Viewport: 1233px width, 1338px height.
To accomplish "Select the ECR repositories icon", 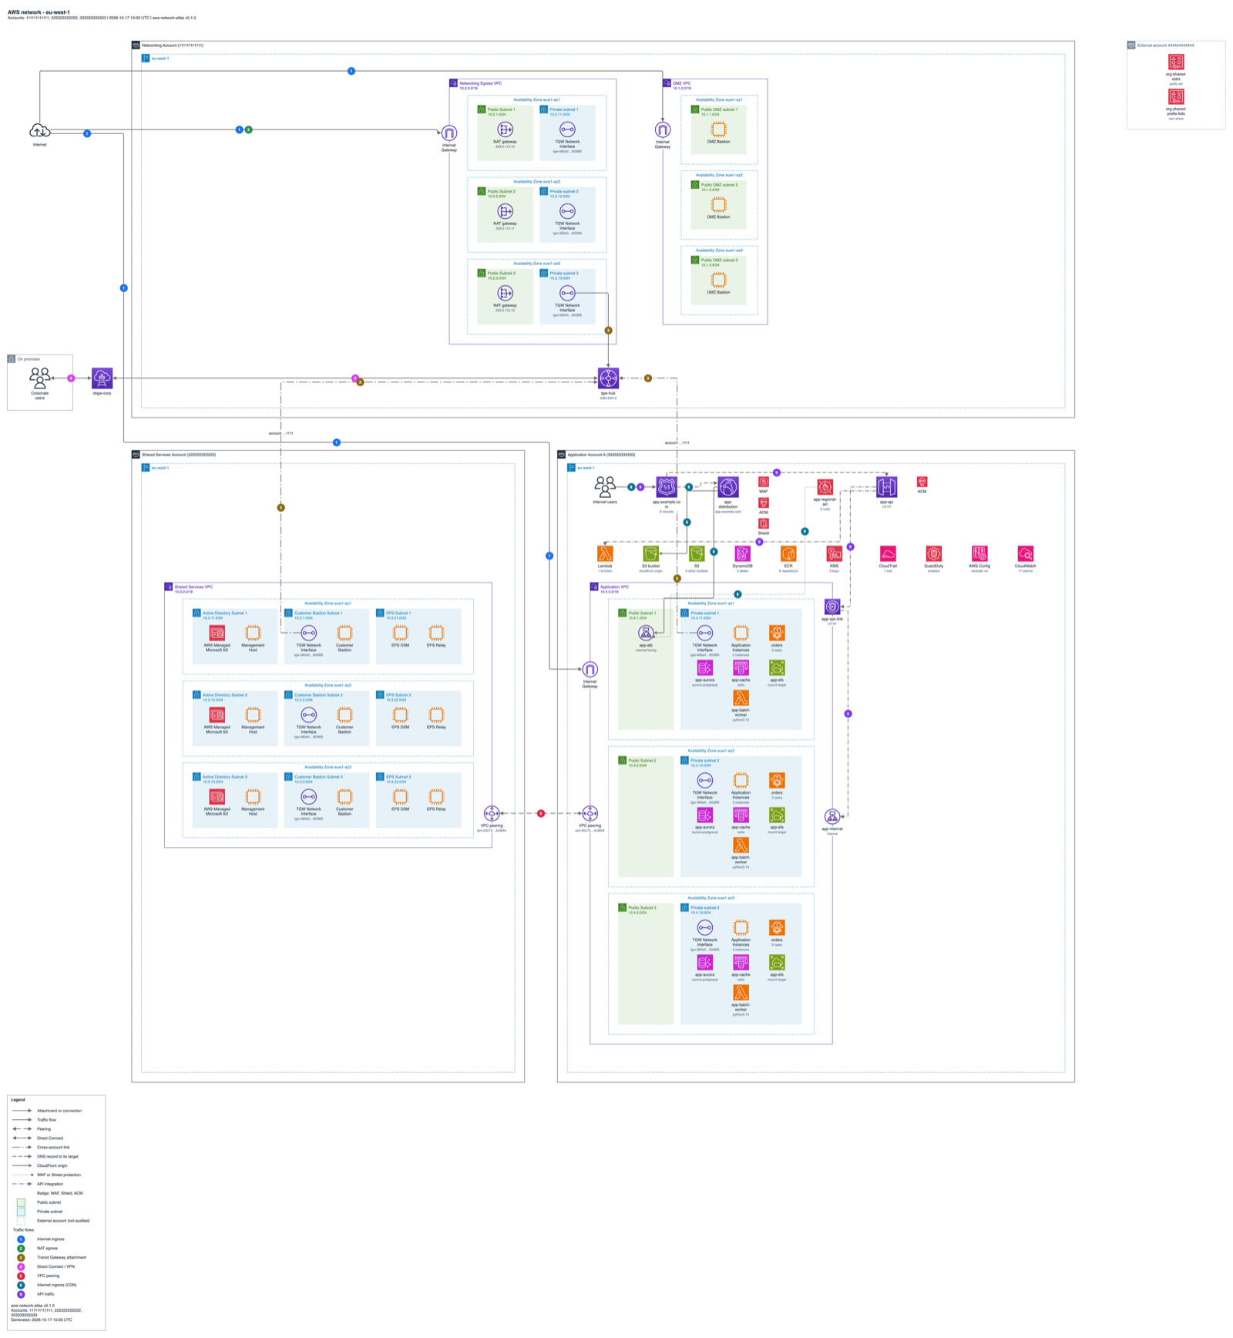I will (x=788, y=554).
